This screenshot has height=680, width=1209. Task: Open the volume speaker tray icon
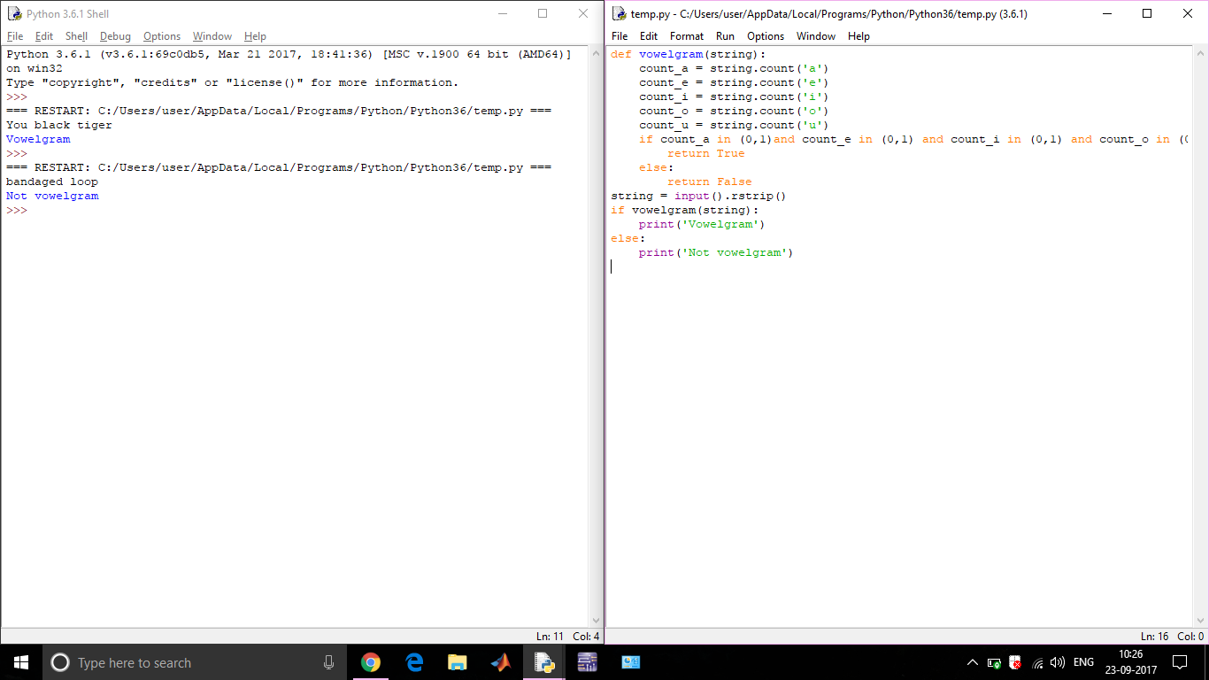pos(1058,662)
